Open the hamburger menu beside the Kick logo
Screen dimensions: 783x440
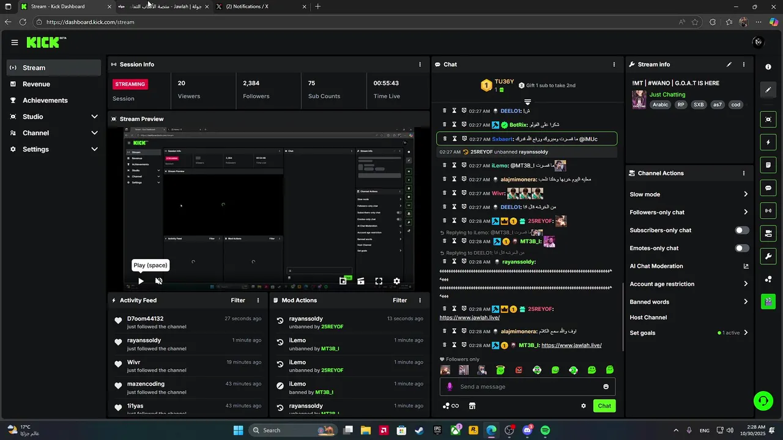click(15, 42)
